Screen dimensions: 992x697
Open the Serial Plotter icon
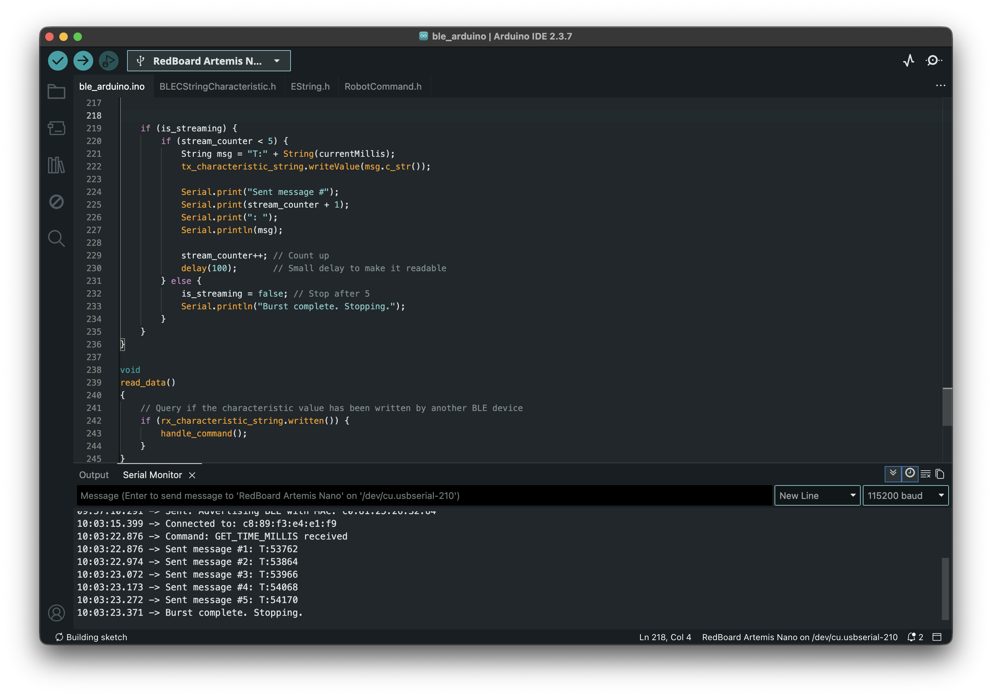pos(909,60)
